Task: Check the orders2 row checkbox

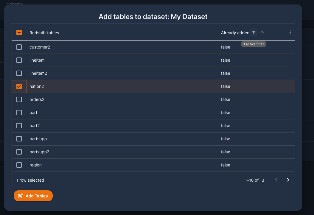Action: pos(19,99)
